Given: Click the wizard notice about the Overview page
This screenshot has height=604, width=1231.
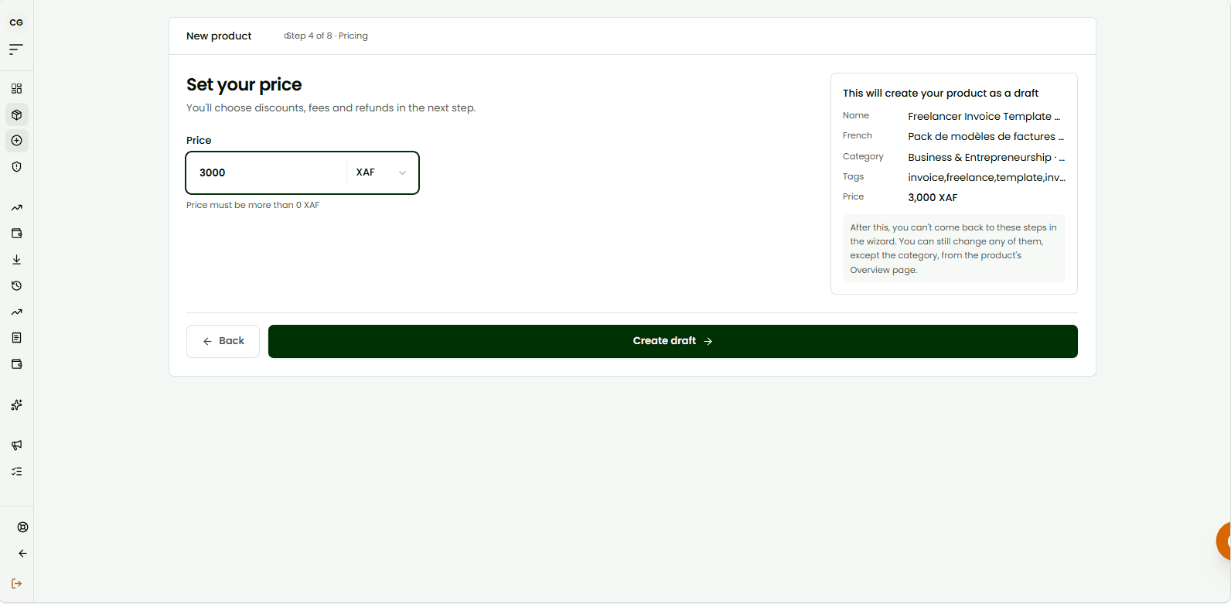Looking at the screenshot, I should (953, 248).
